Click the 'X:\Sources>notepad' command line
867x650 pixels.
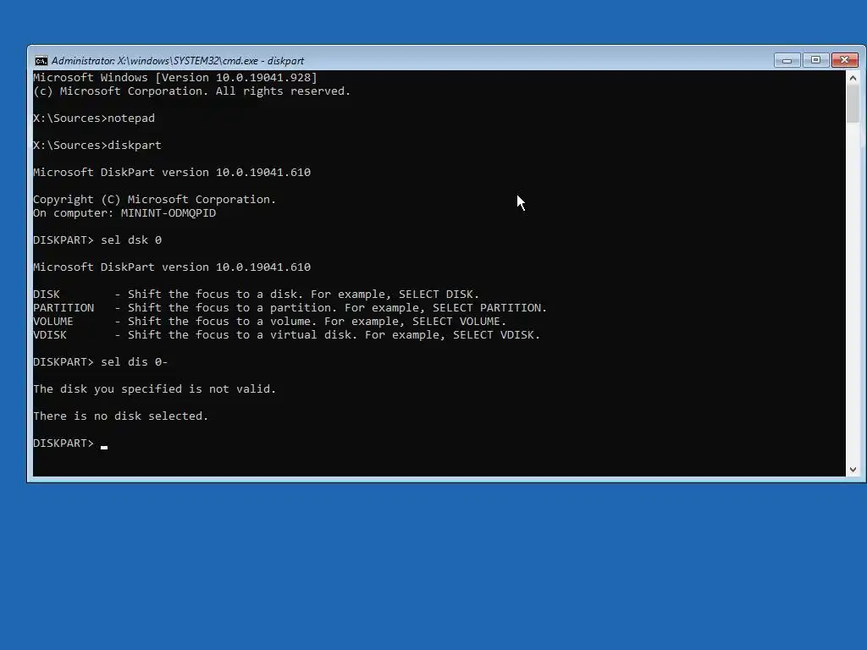[94, 118]
